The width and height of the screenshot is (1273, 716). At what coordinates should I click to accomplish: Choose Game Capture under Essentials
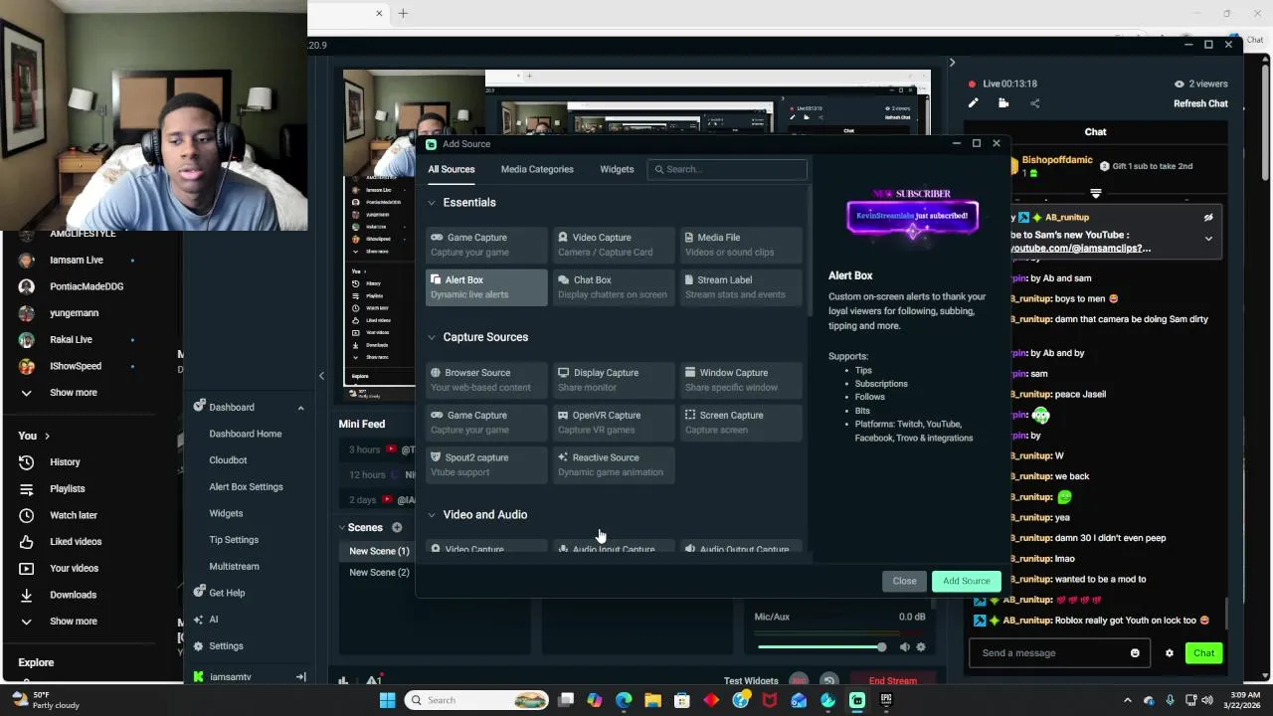[x=486, y=245]
